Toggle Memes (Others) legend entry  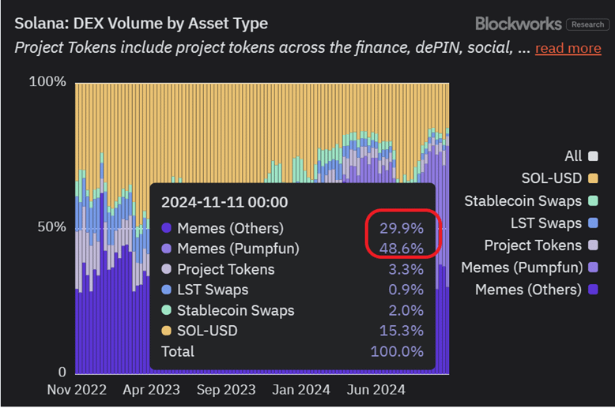point(528,290)
